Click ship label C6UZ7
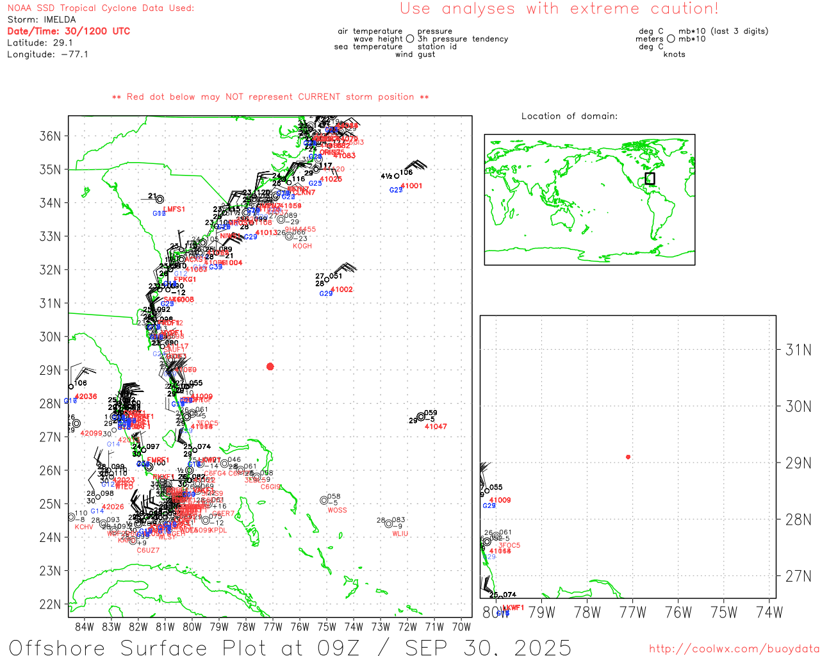820x656 pixels. point(148,550)
